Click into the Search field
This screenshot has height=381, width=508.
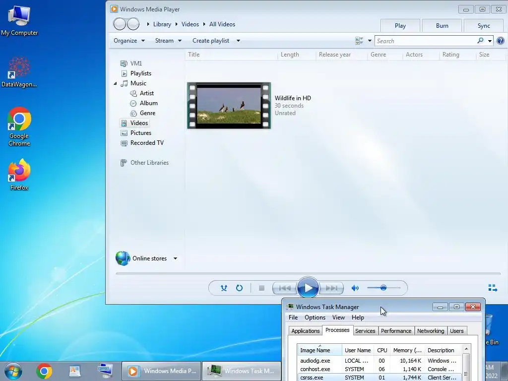425,41
